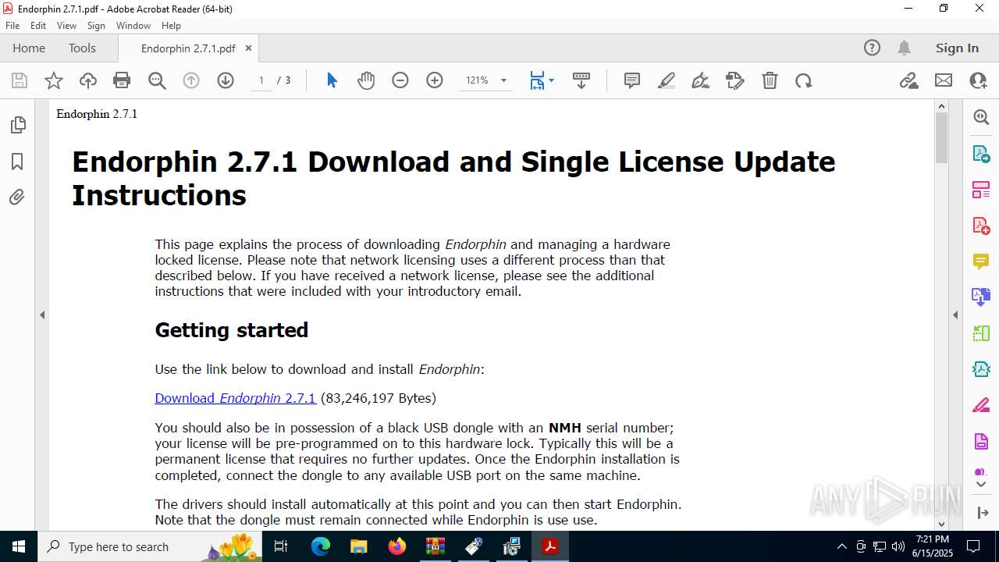
Task: Open the Sign menu
Action: point(96,26)
